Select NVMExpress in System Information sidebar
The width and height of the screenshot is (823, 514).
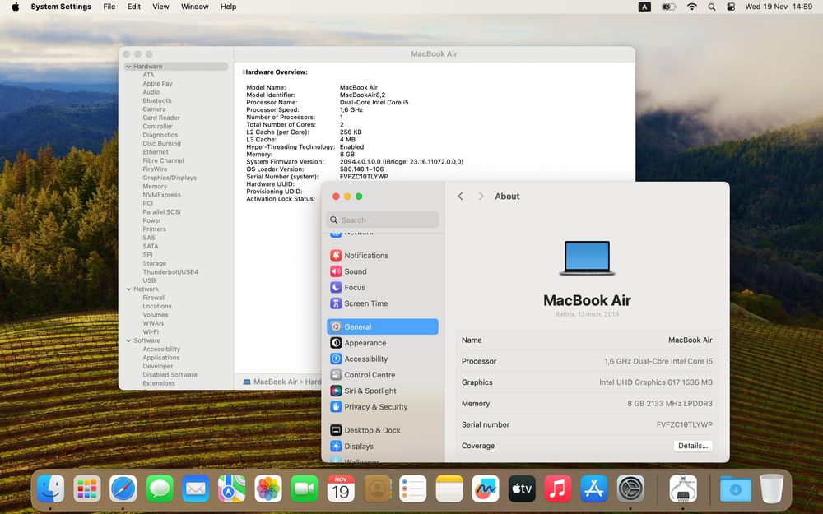[x=161, y=195]
